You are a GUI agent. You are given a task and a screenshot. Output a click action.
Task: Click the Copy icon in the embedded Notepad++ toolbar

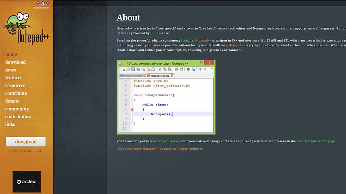(165, 69)
